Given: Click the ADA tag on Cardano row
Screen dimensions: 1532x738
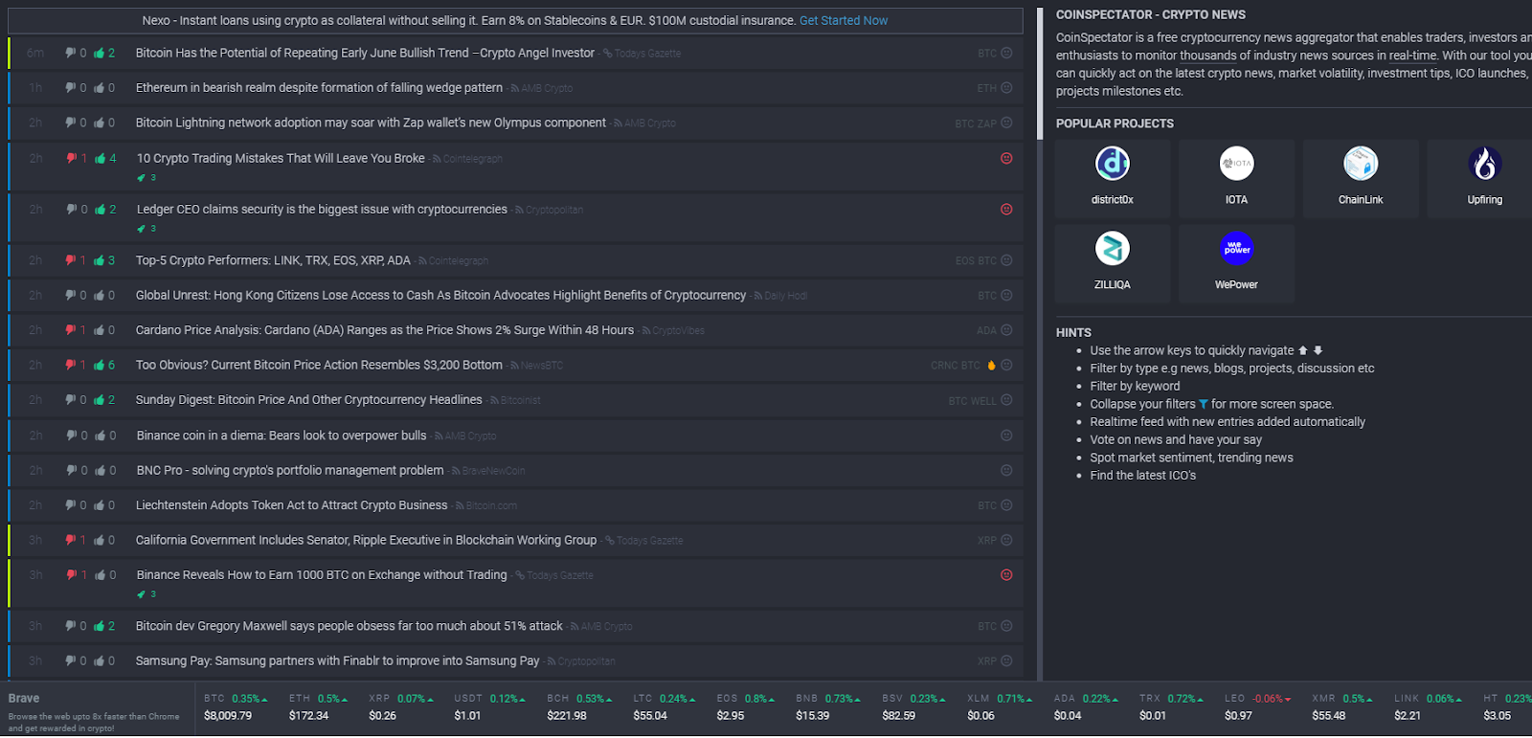Looking at the screenshot, I should pyautogui.click(x=986, y=331).
